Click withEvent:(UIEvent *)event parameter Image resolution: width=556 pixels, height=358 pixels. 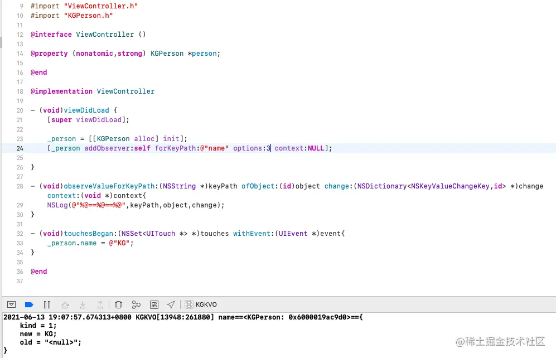click(287, 234)
